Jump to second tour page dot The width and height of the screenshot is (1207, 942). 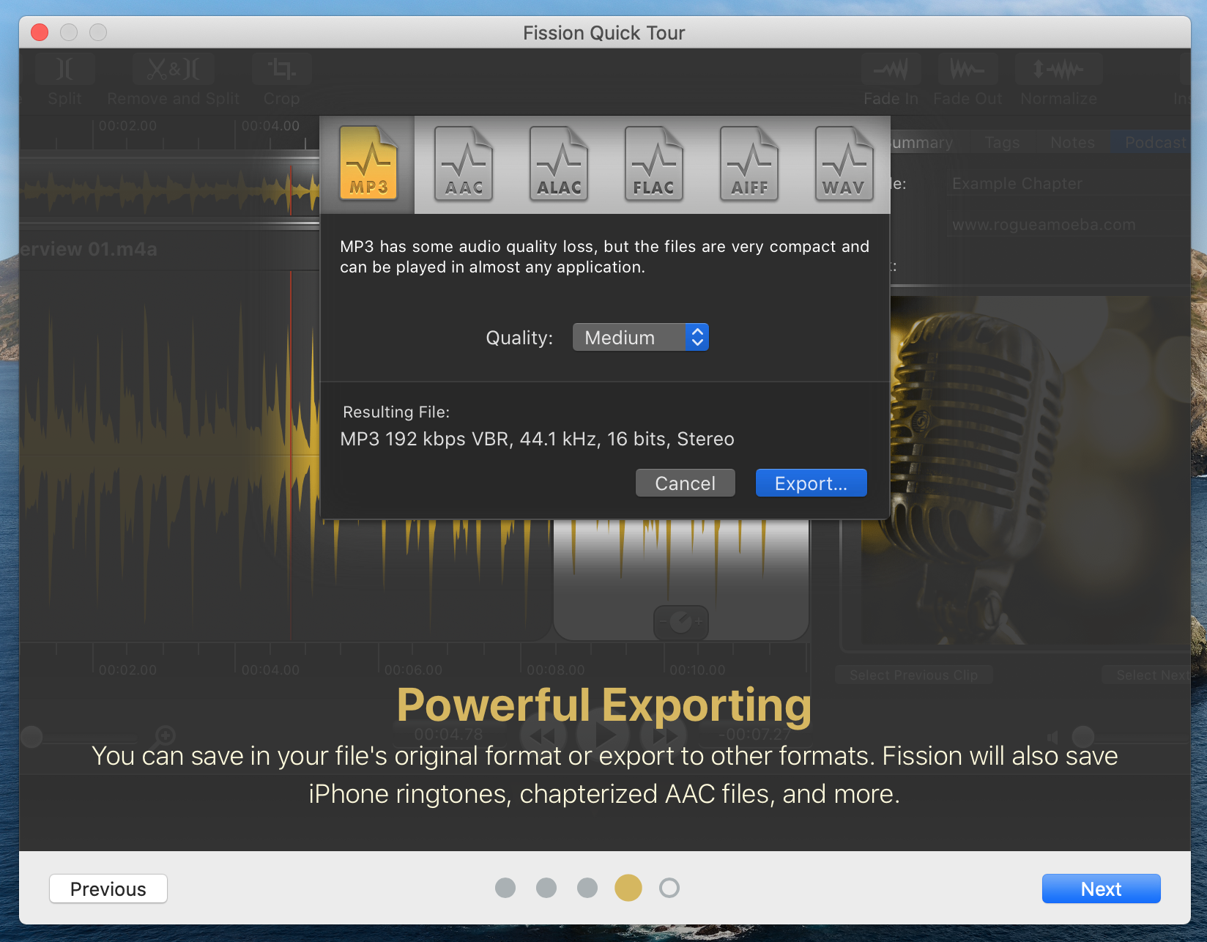[x=546, y=888]
